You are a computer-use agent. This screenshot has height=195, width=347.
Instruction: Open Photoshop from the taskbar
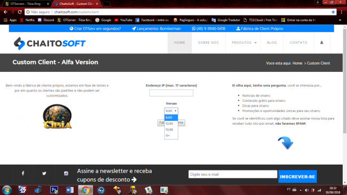coord(54,190)
